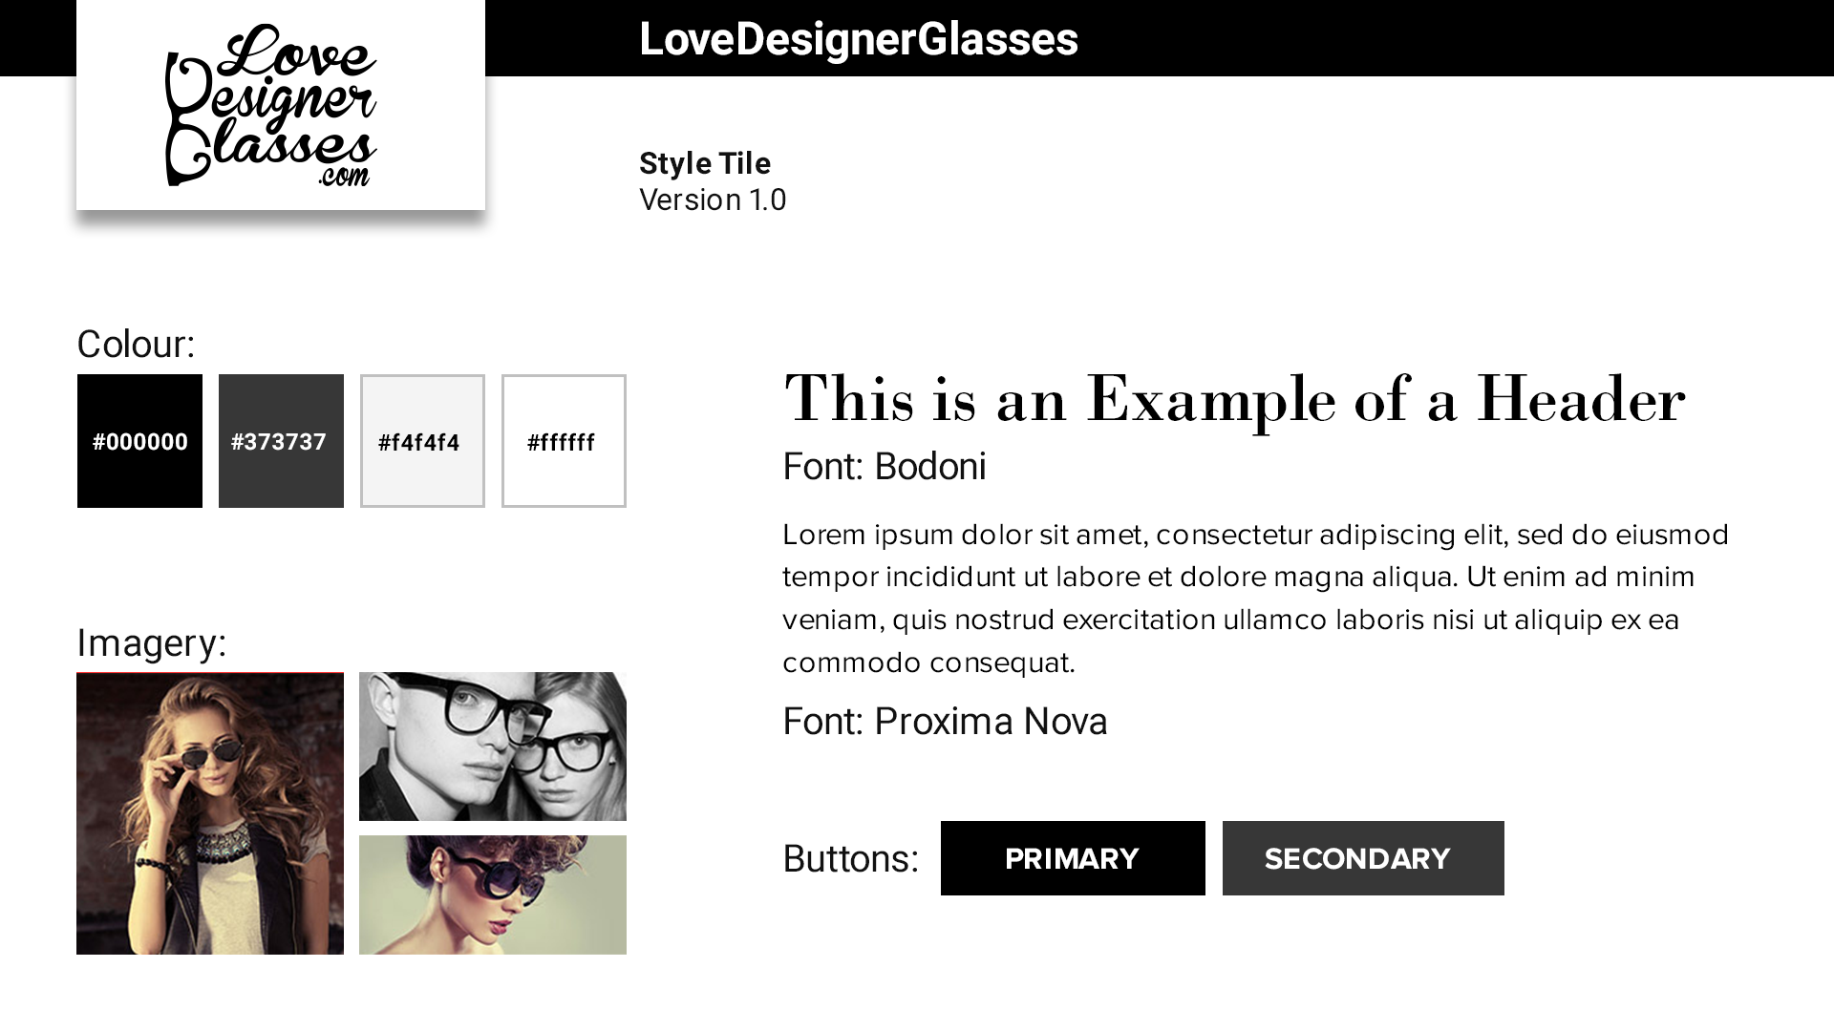Click the Style Tile heading
Image resolution: width=1834 pixels, height=1031 pixels.
(x=705, y=163)
